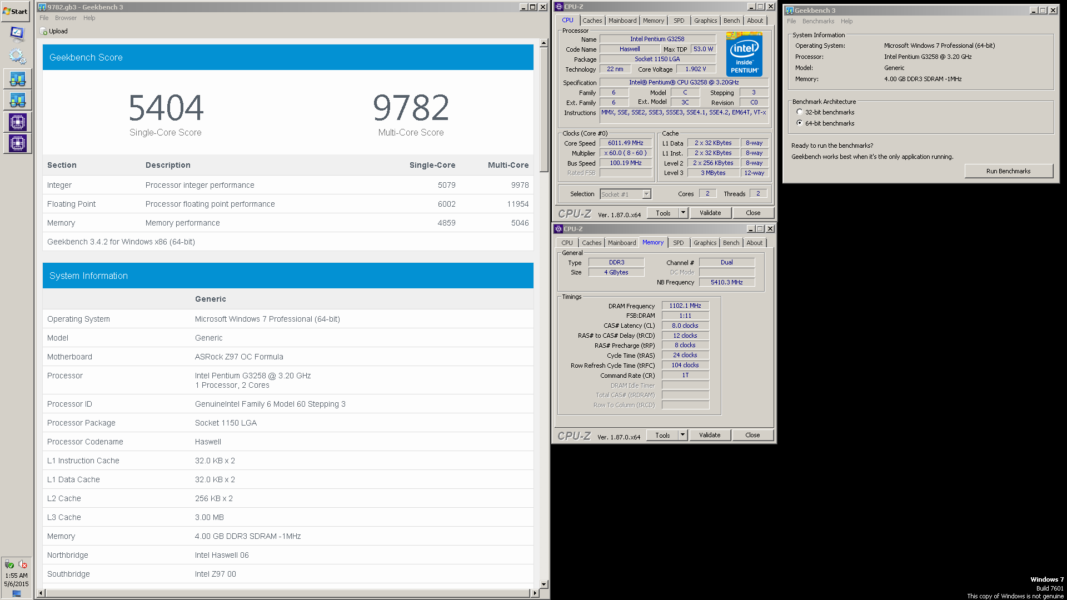
Task: Click the Geekbench horizontal scrollbar right arrow
Action: (x=535, y=593)
